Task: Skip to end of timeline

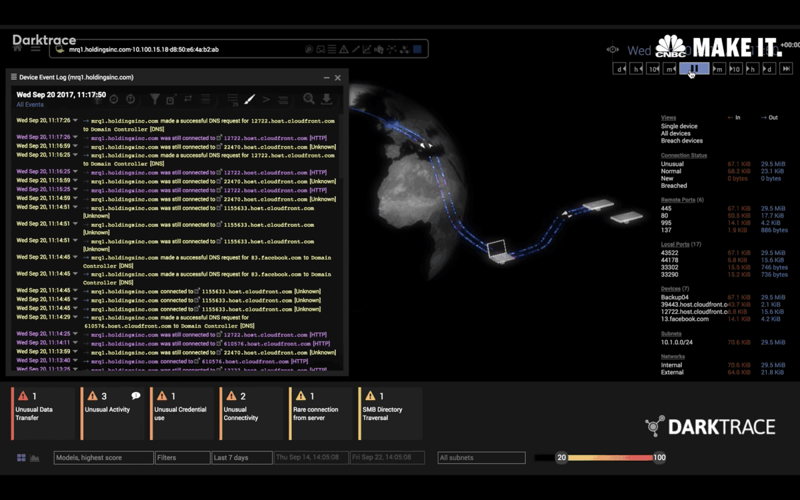Action: (x=786, y=69)
